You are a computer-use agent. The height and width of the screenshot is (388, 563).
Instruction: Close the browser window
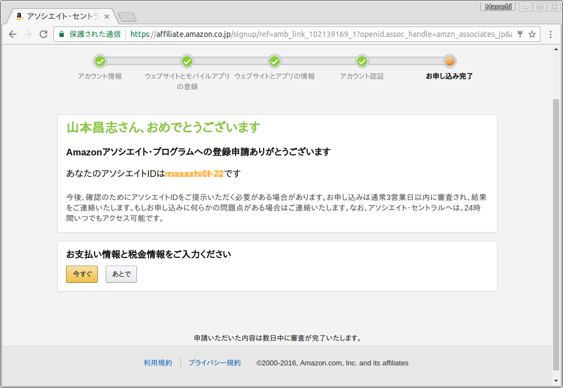click(x=554, y=7)
